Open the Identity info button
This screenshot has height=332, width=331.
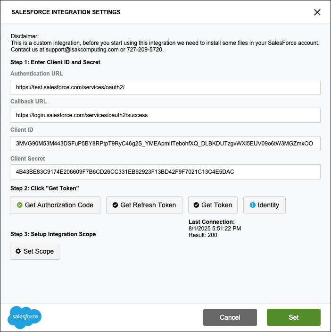click(x=265, y=205)
